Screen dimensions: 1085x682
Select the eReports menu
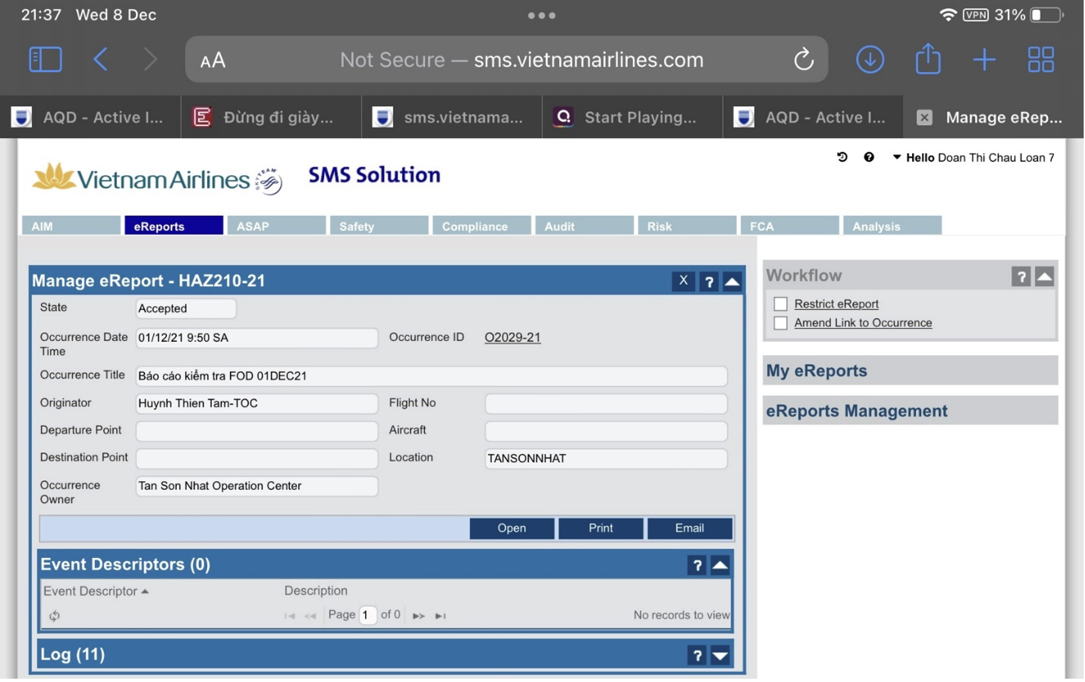pyautogui.click(x=174, y=226)
